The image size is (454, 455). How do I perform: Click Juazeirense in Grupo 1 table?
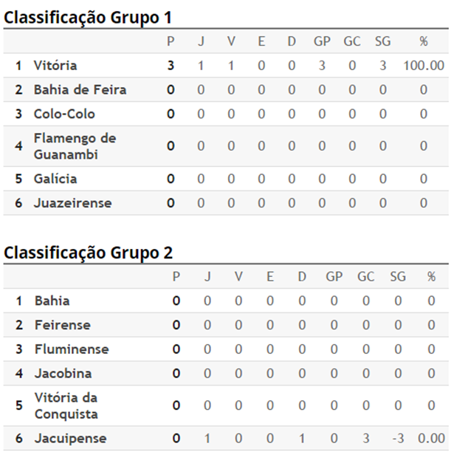coord(73,203)
